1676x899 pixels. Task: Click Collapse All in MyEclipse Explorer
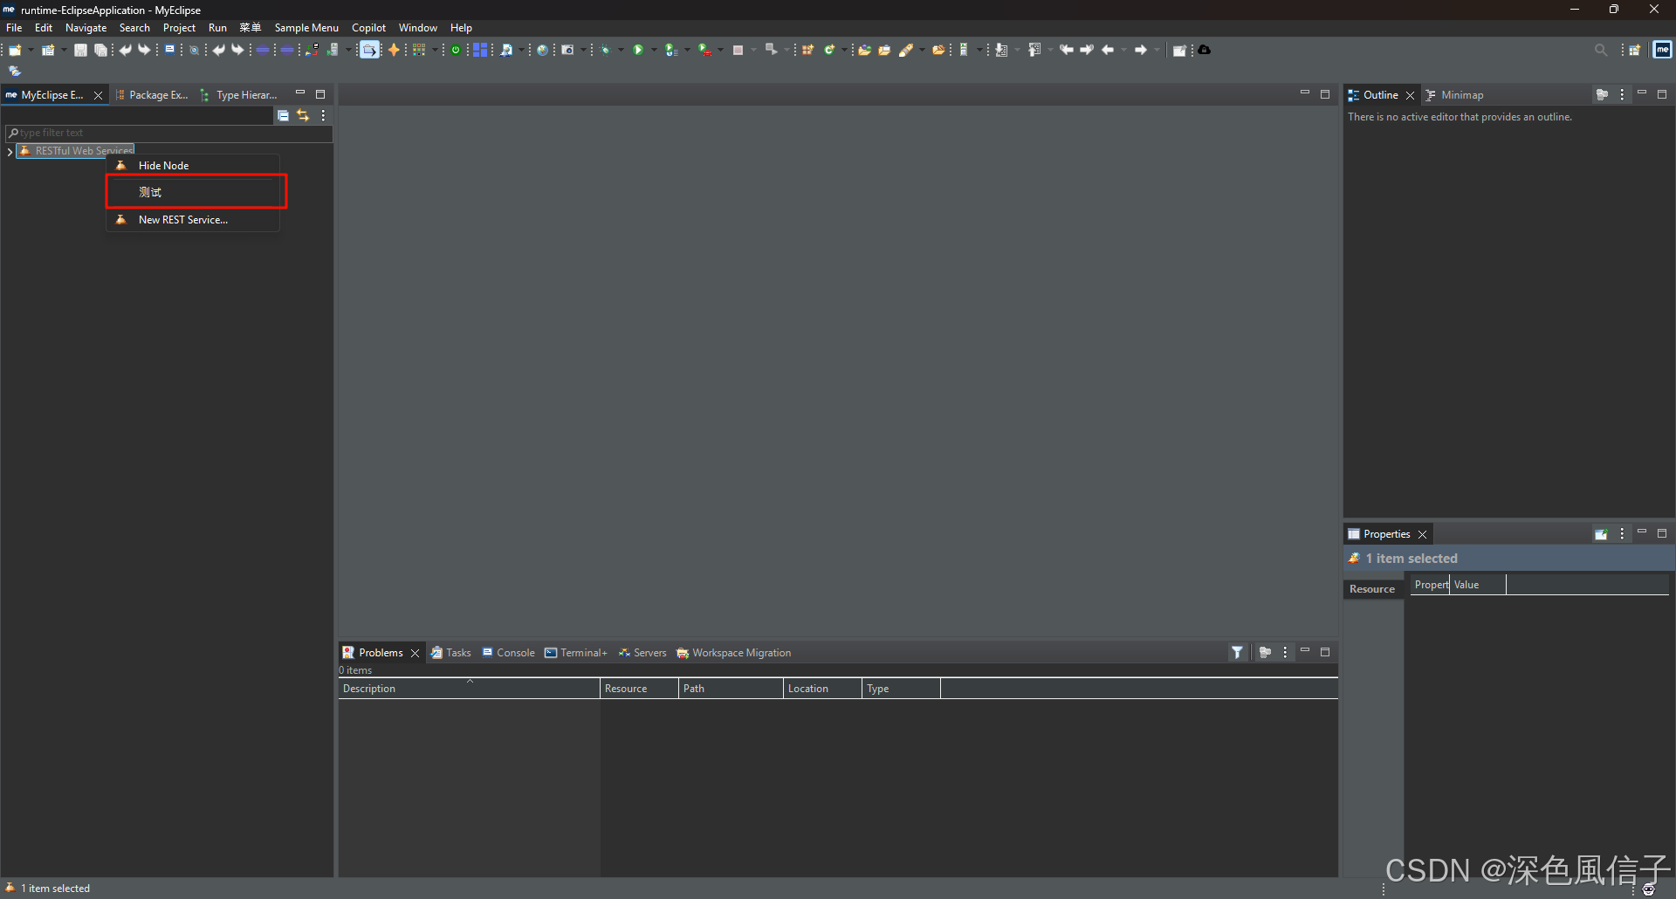pyautogui.click(x=283, y=115)
